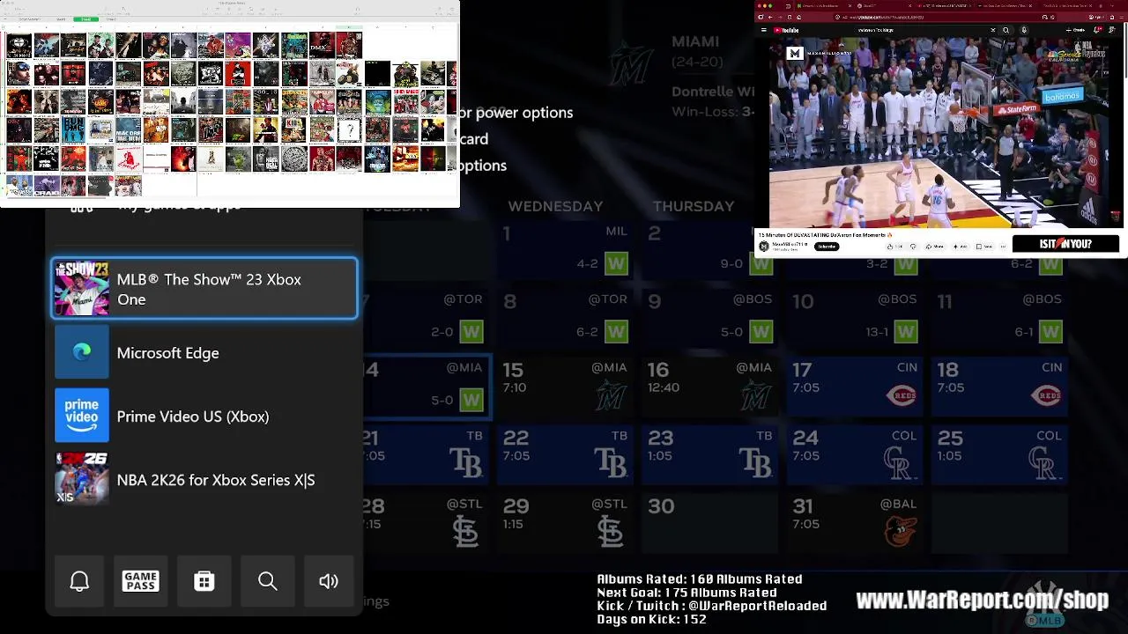This screenshot has height=634, width=1128.
Task: Select day 31 game at BAL
Action: pyautogui.click(x=854, y=523)
